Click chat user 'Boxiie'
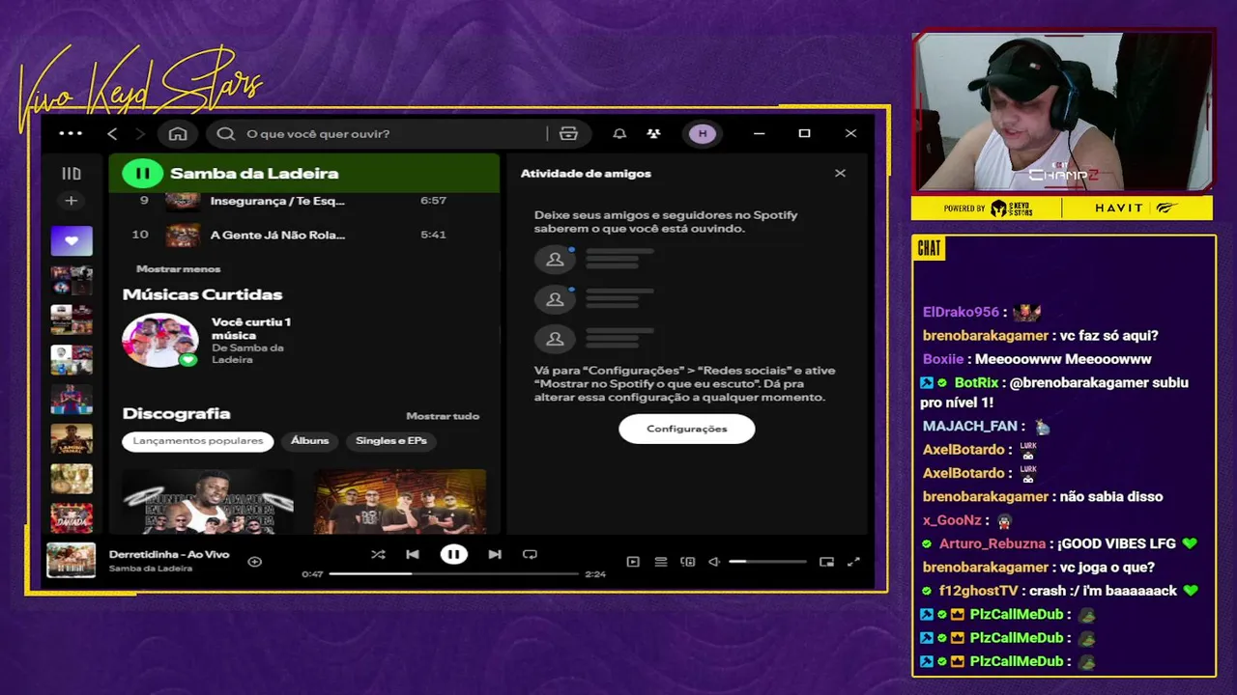 pos(943,359)
